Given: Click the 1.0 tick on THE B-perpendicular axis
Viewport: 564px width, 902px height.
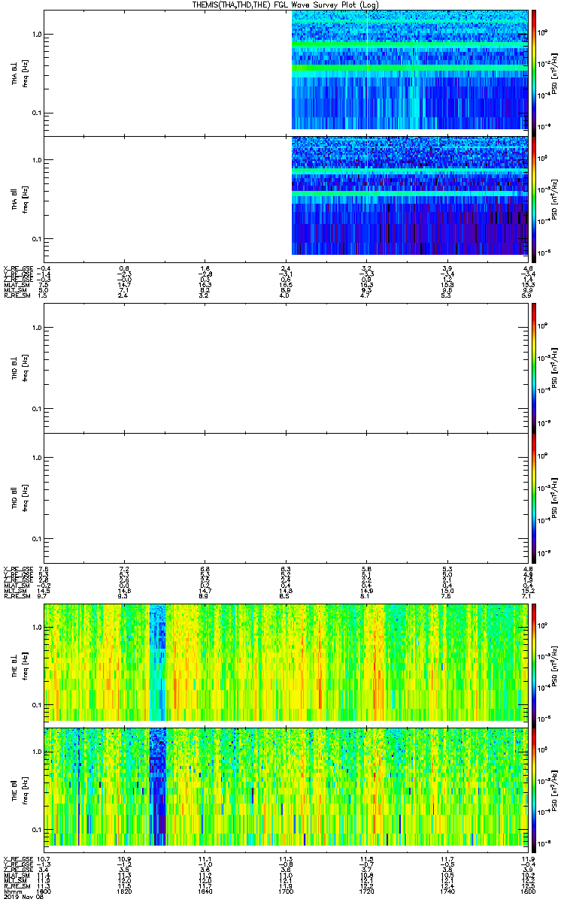Looking at the screenshot, I should 36,626.
